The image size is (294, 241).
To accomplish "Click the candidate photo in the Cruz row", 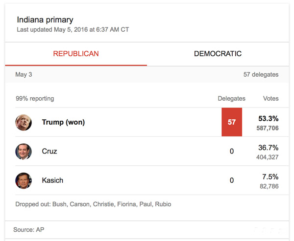I will click(x=24, y=152).
